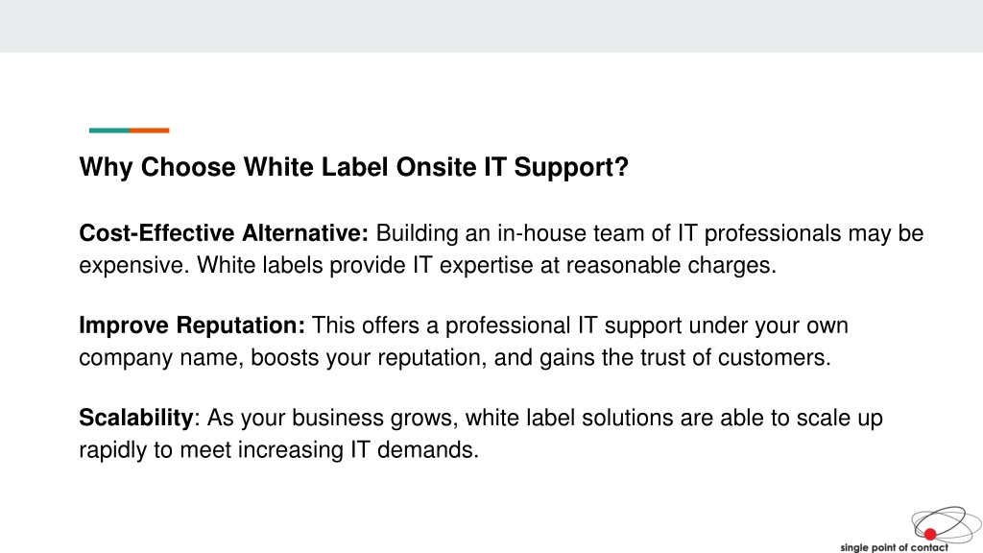Click the orbit ellipses of the logo
The height and width of the screenshot is (553, 983).
coord(947,525)
